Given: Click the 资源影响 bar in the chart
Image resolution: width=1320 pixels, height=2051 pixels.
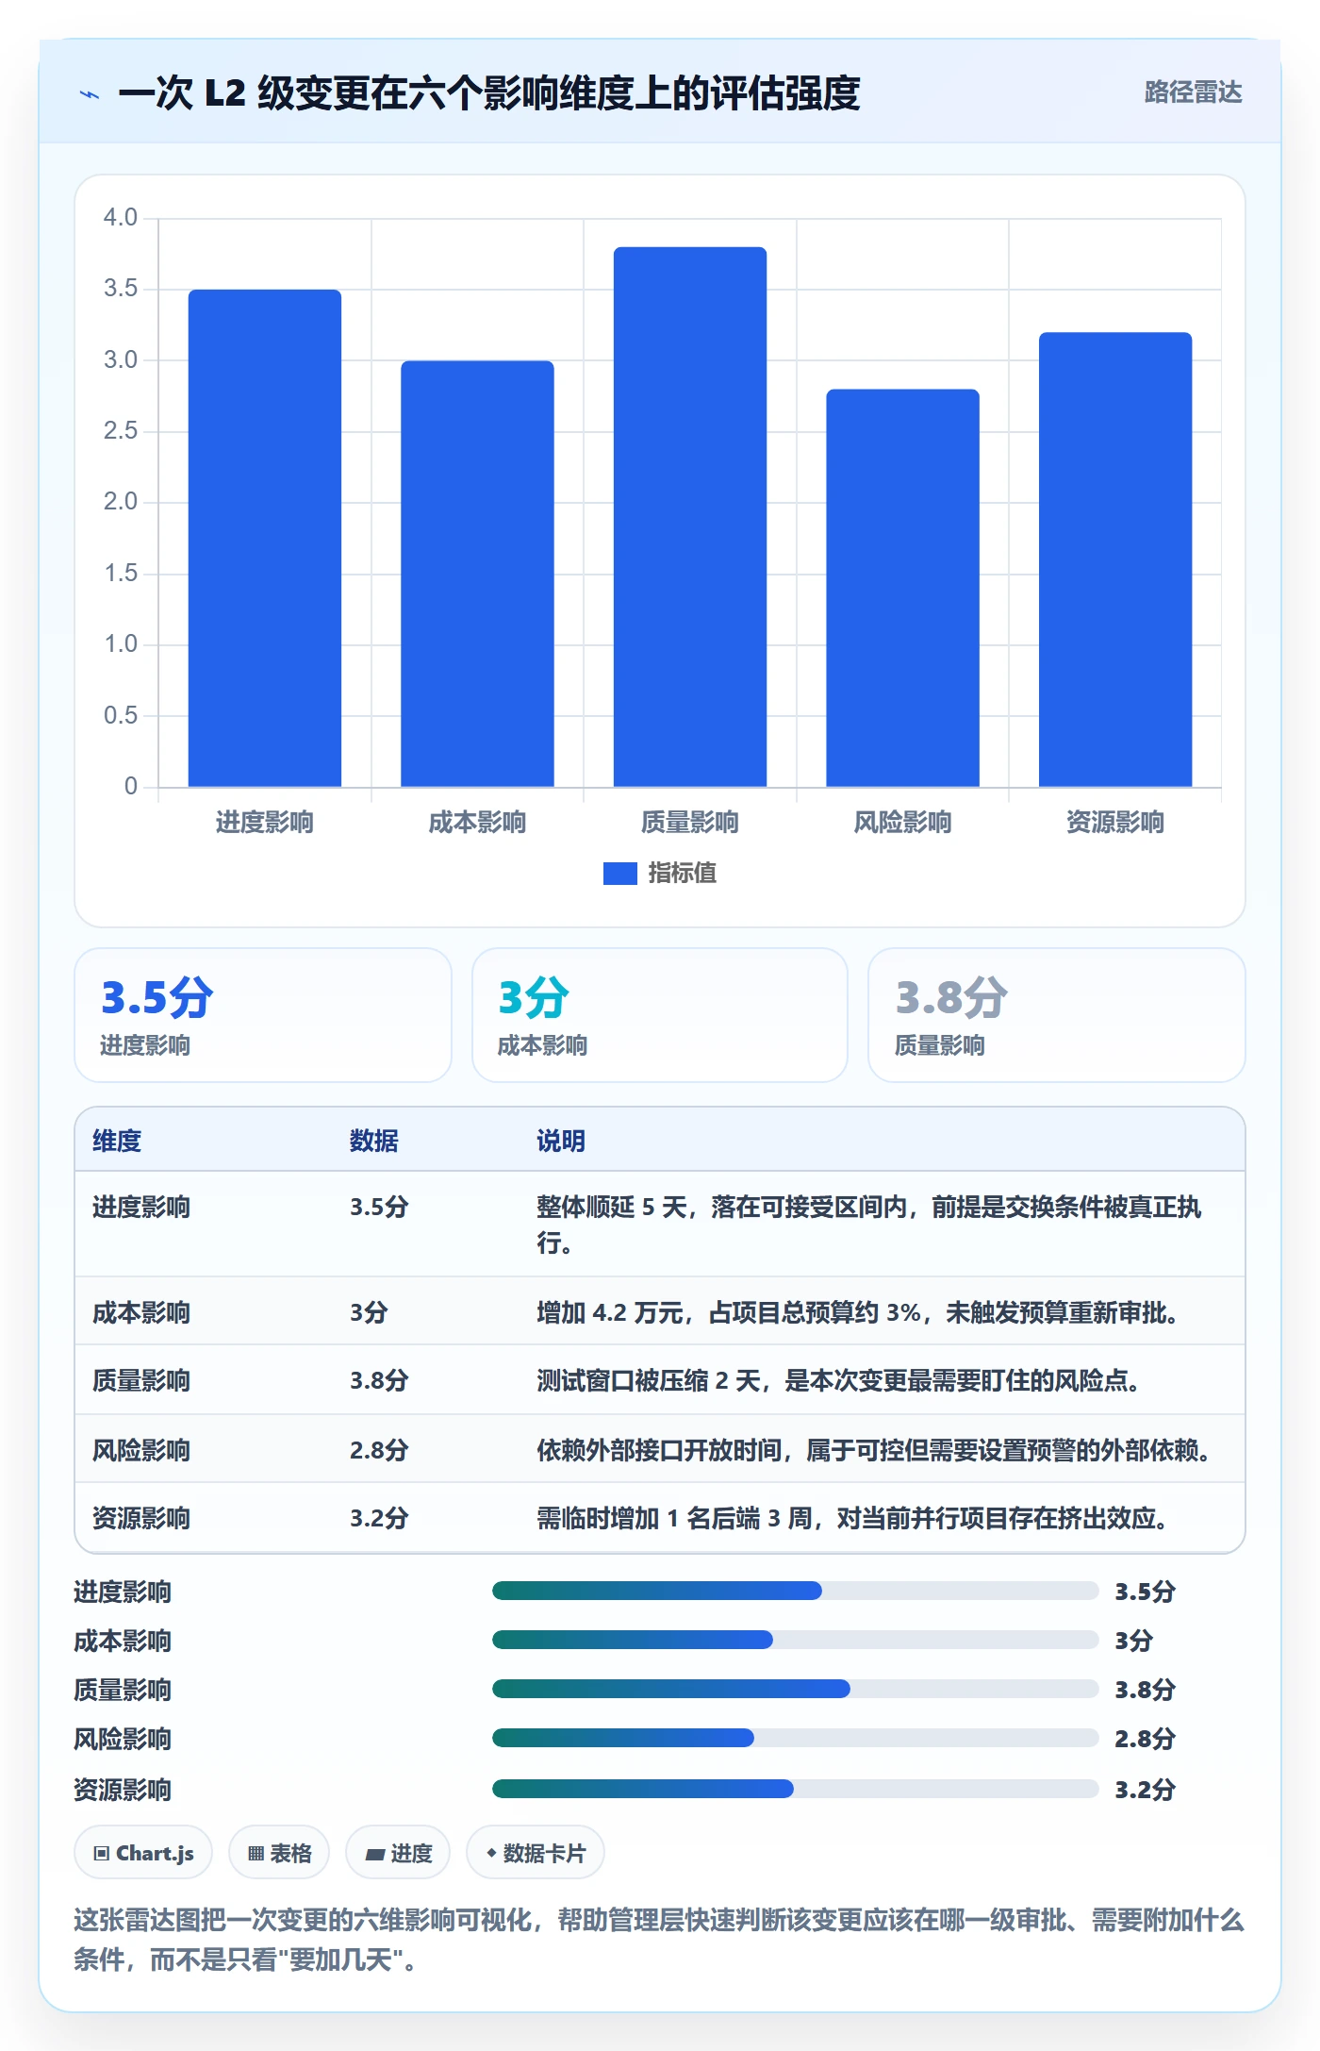Looking at the screenshot, I should [1115, 559].
